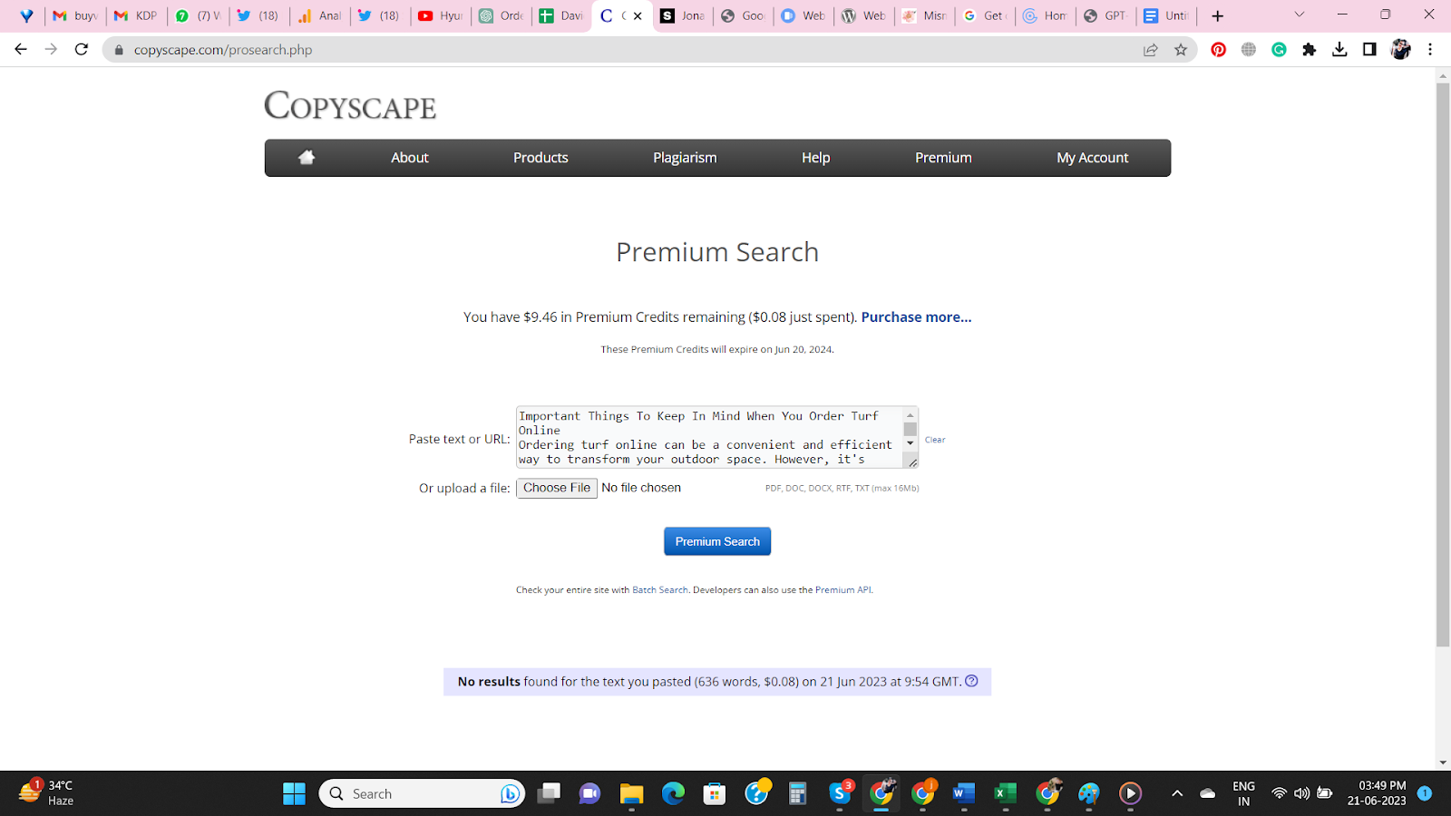This screenshot has width=1451, height=816.
Task: Switch the ENG IN input language
Action: (x=1243, y=793)
